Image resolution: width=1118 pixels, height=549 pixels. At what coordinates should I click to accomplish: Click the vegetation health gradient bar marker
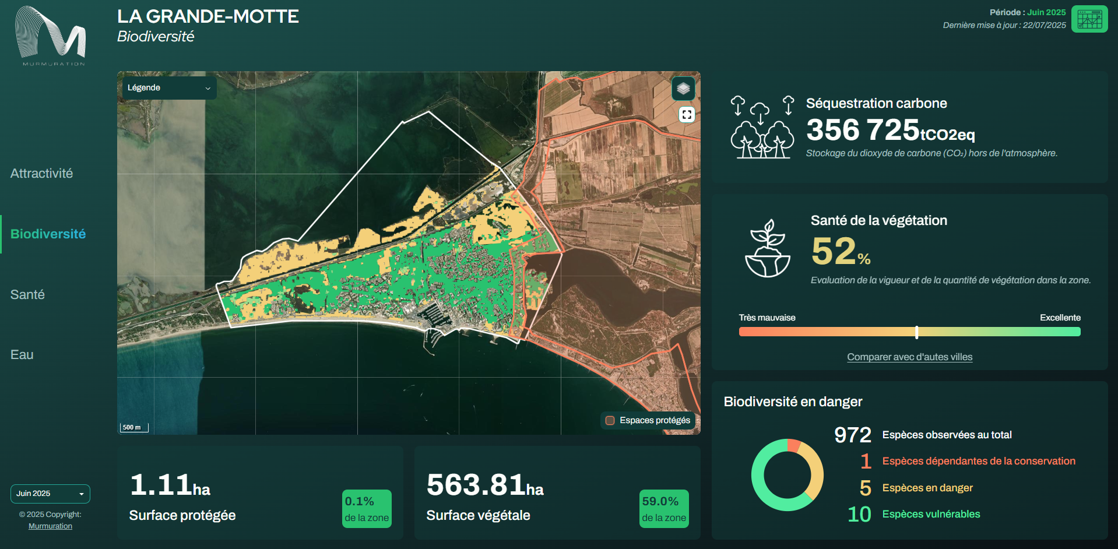click(x=916, y=332)
